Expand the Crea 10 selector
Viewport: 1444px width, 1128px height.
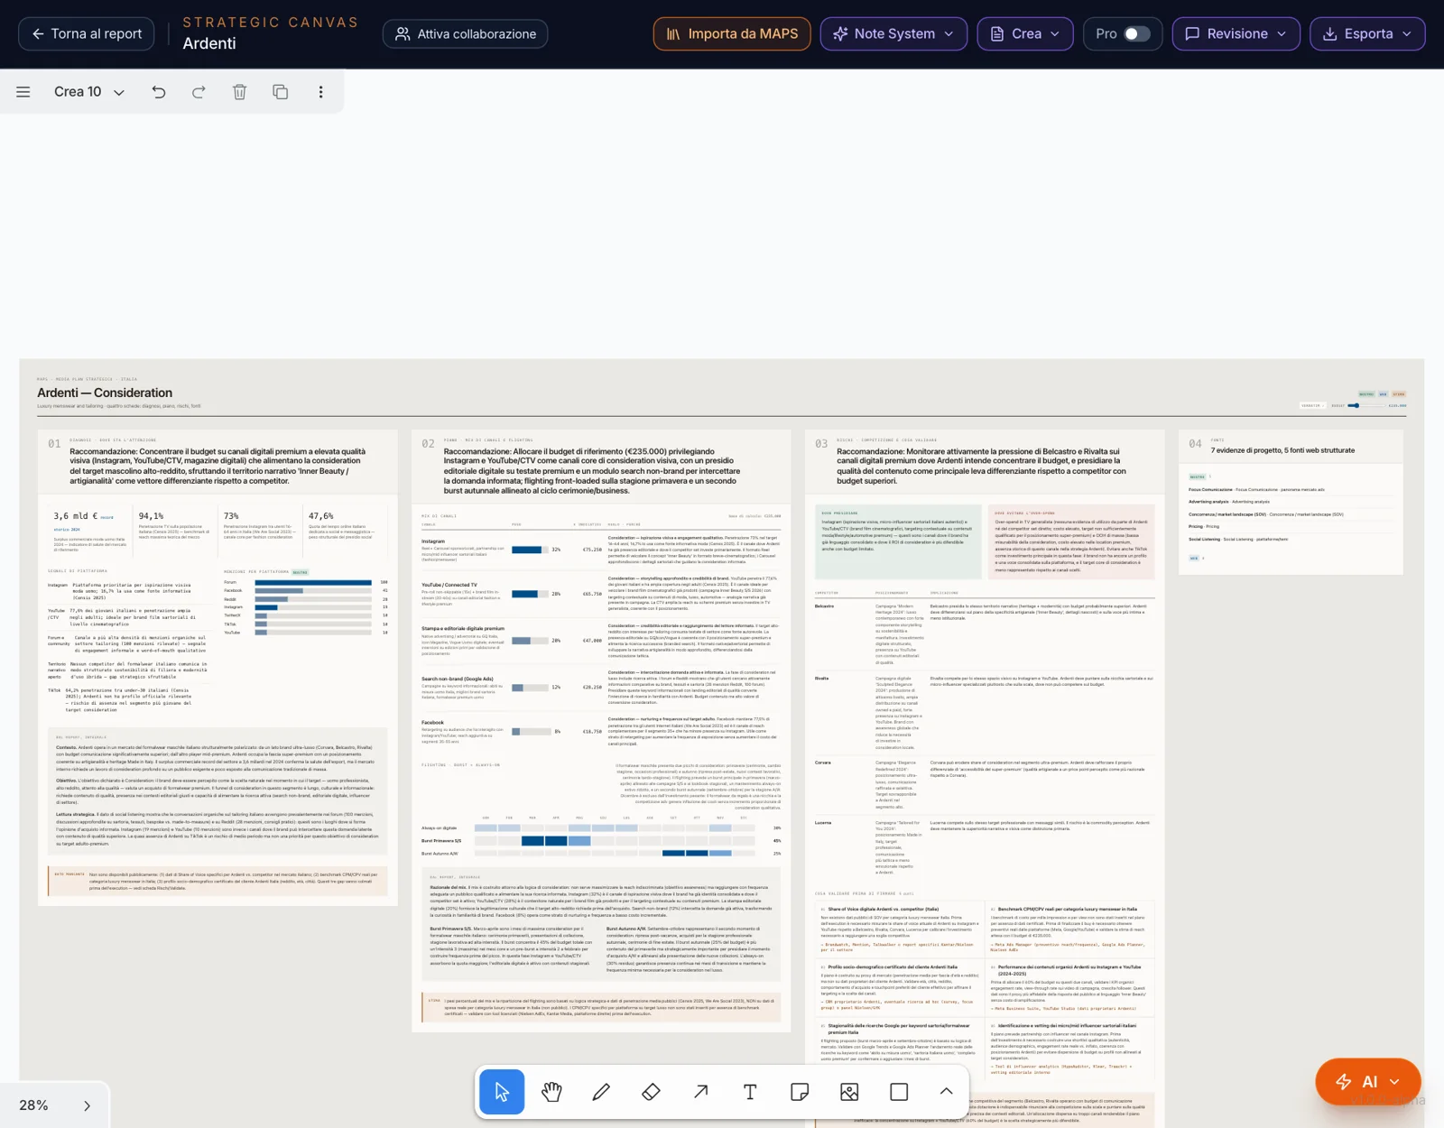(88, 92)
